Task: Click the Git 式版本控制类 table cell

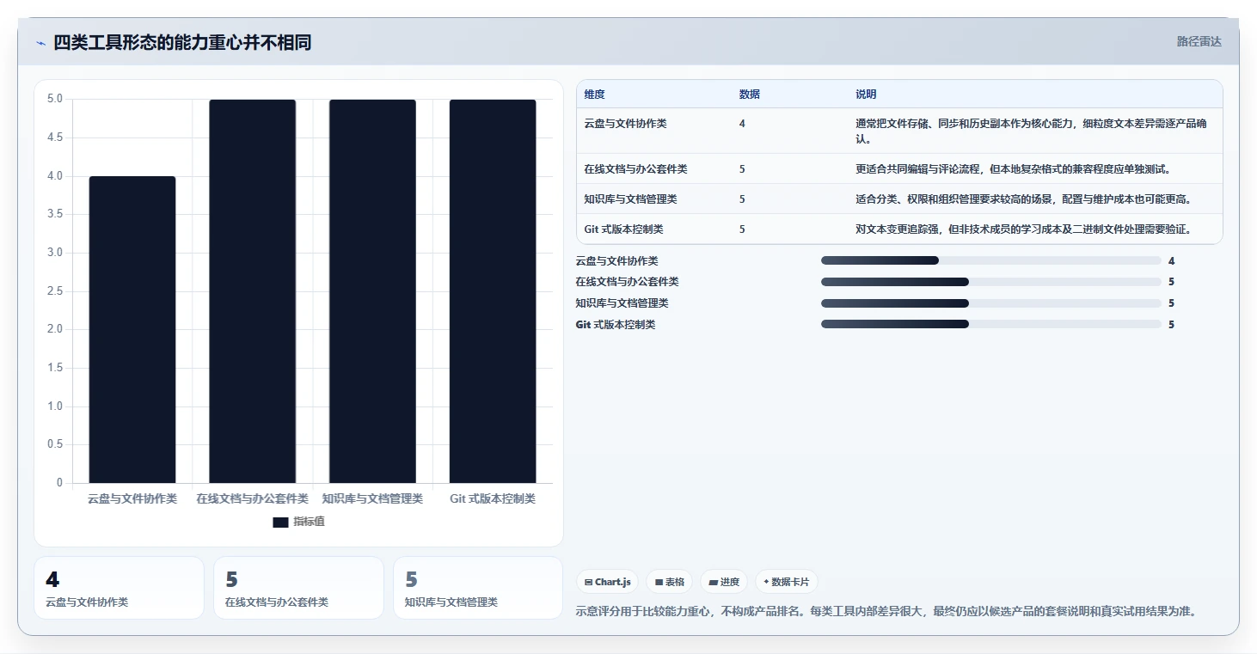Action: (x=623, y=229)
